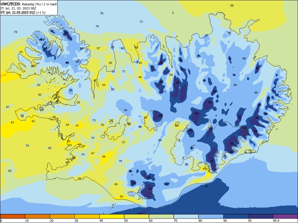Click the '81' humidity value on the map
Image resolution: width=298 pixels, height=223 pixels.
[114, 71]
